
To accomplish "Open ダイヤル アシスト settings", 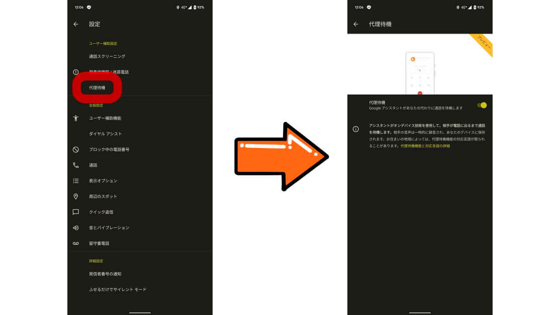I will click(105, 134).
